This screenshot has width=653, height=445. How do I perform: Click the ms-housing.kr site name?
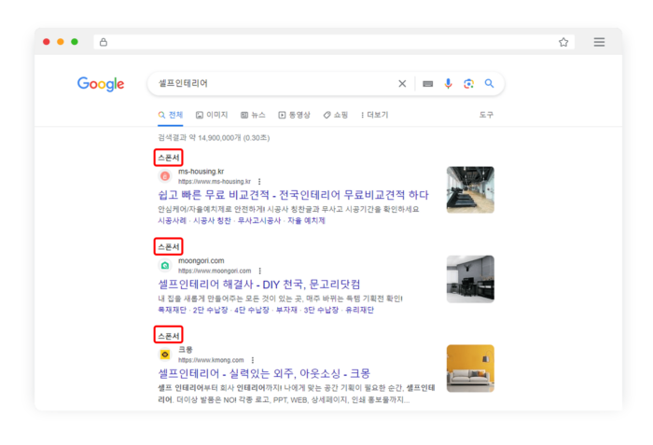201,172
